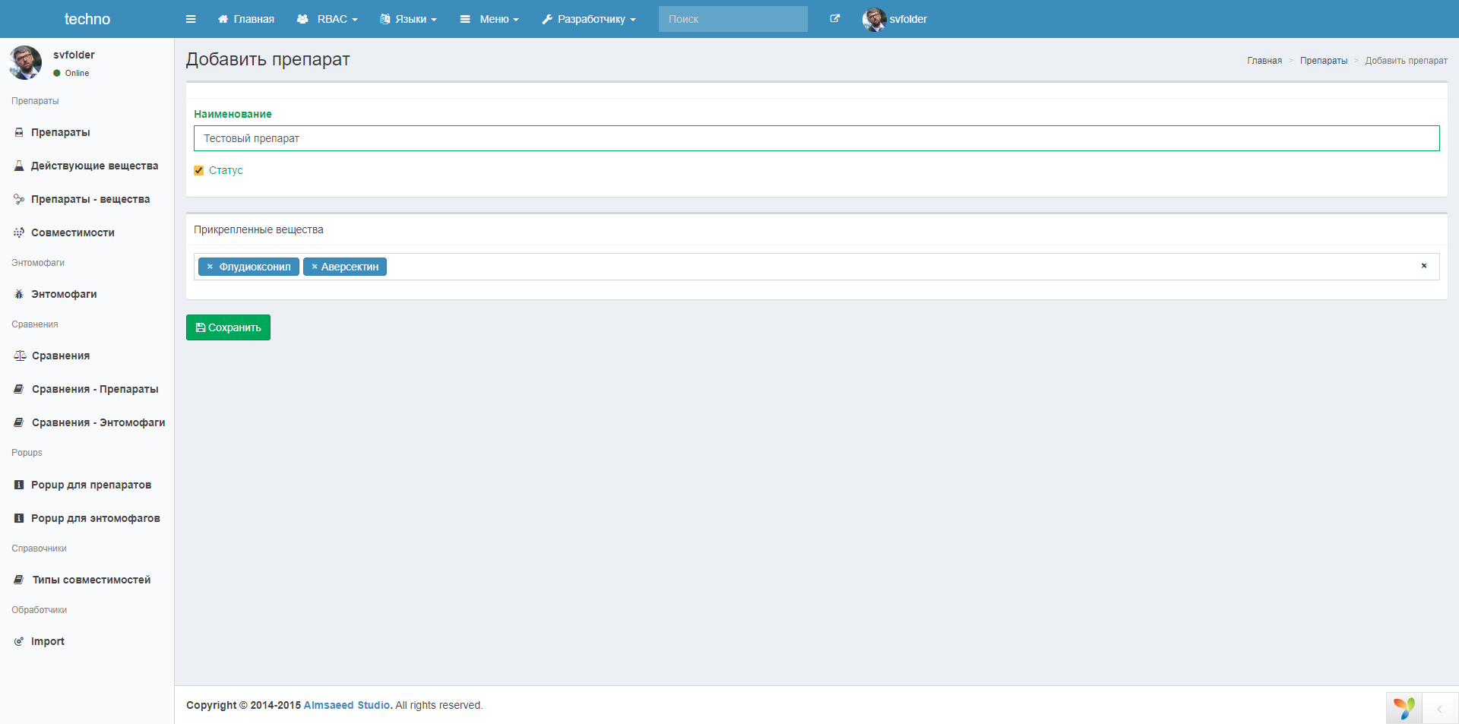Click the techno logo
The image size is (1459, 724).
pyautogui.click(x=87, y=19)
